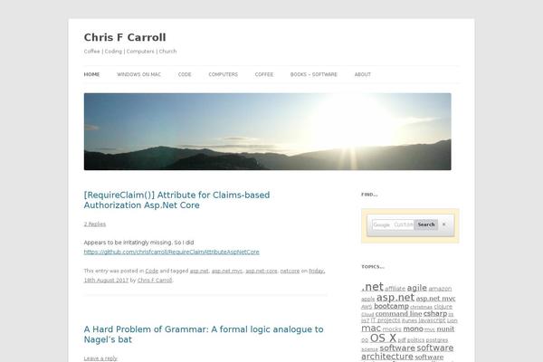Select the nunit topic tag

[445, 329]
